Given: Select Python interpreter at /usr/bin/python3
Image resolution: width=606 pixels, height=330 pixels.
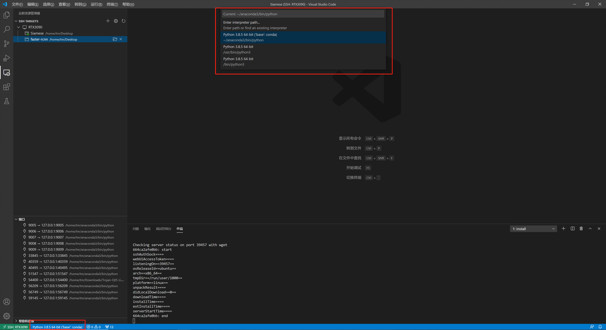Looking at the screenshot, I should [x=303, y=49].
